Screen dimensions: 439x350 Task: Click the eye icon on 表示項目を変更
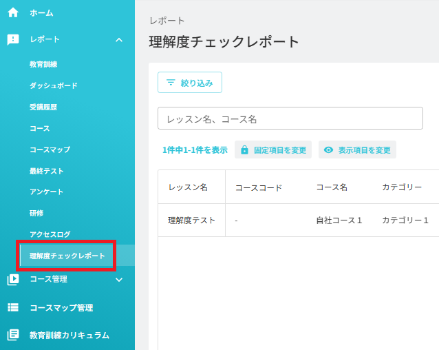click(x=328, y=150)
